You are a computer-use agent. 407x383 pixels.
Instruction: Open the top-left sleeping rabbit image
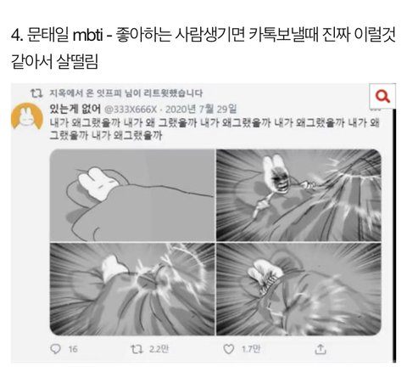pos(132,195)
